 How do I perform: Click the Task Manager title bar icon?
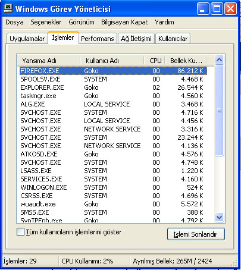8,9
